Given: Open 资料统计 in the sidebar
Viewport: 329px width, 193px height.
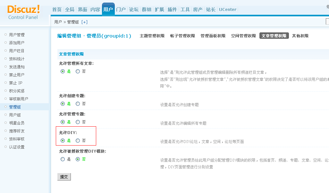Looking at the screenshot, I should [17, 59].
